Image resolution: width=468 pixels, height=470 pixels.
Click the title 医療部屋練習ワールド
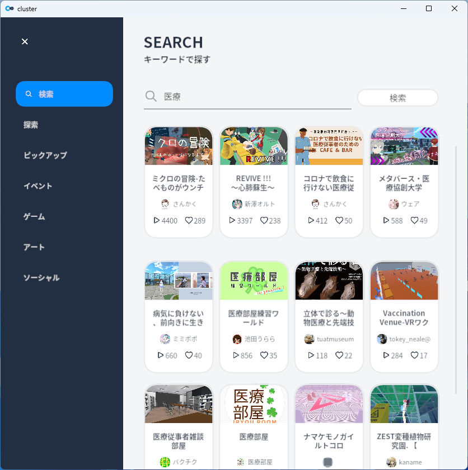click(254, 318)
